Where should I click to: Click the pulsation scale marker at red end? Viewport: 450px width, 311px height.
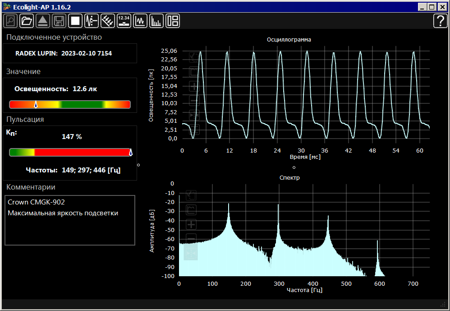[x=131, y=152]
